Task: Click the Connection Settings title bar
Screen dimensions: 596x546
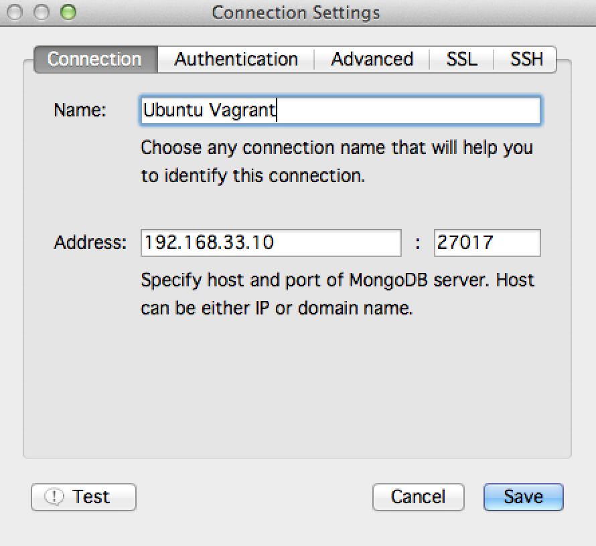Action: (x=295, y=12)
